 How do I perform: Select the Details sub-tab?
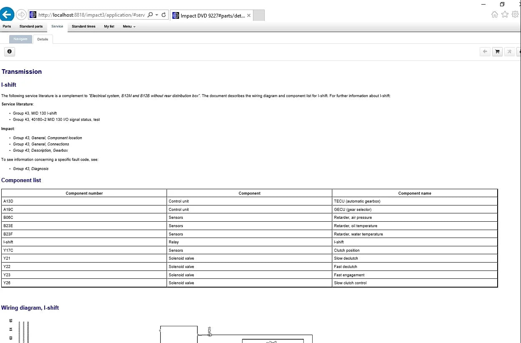(x=43, y=39)
